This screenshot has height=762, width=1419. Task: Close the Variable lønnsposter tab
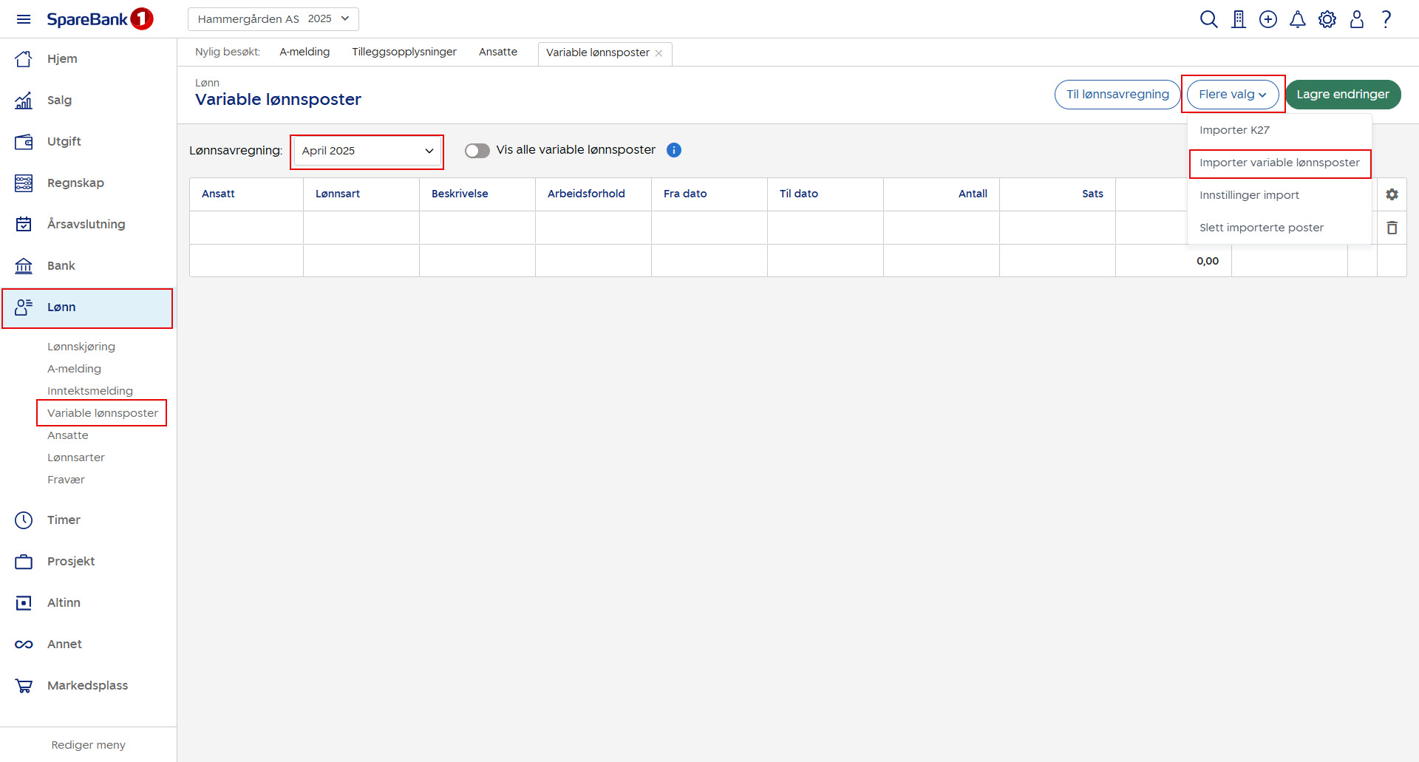point(659,53)
